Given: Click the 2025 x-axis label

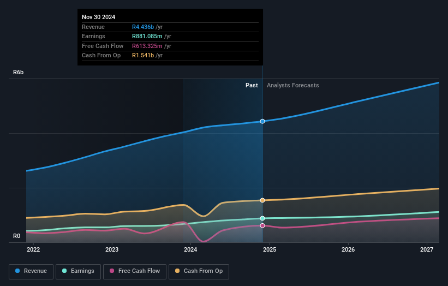Looking at the screenshot, I should pos(270,249).
